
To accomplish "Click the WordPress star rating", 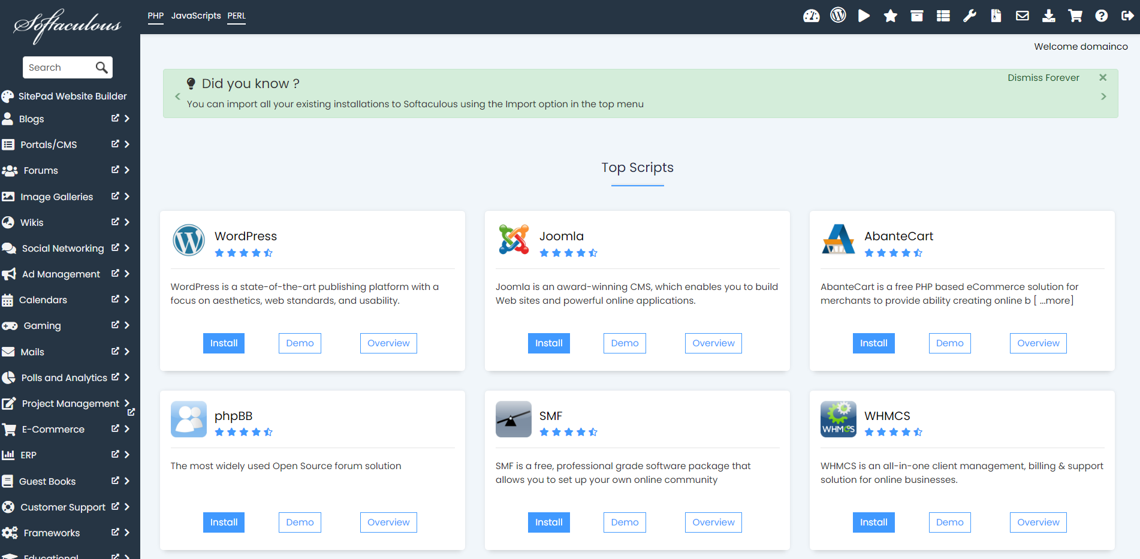I will [244, 253].
